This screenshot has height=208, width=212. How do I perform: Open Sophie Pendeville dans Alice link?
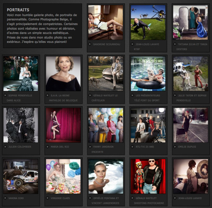(x=20, y=98)
